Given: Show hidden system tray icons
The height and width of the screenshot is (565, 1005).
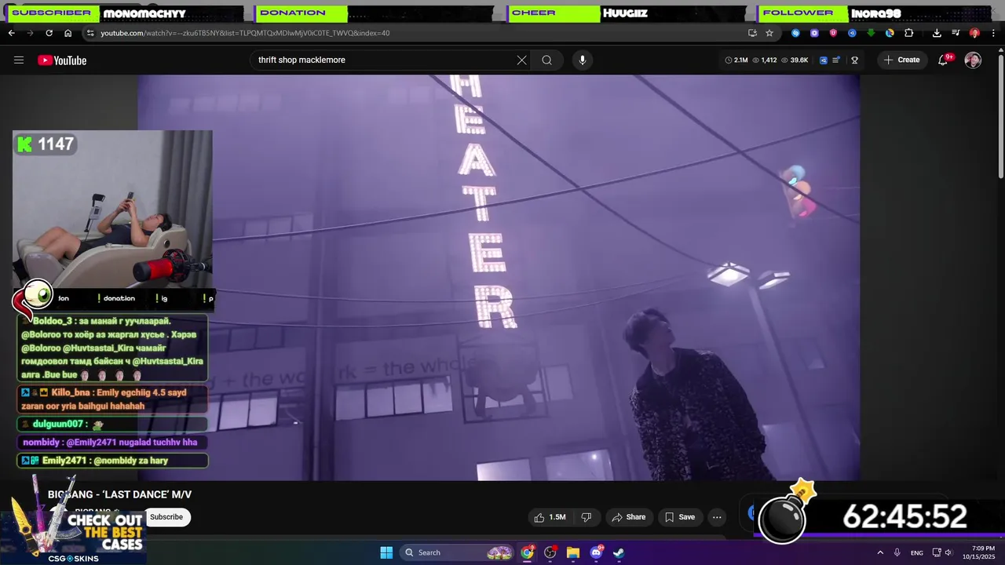Looking at the screenshot, I should (x=880, y=552).
